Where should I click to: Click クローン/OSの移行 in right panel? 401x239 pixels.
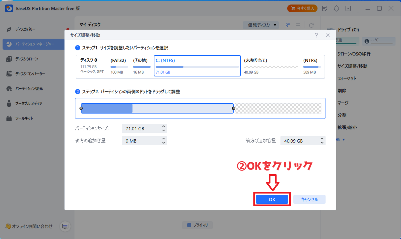354,54
